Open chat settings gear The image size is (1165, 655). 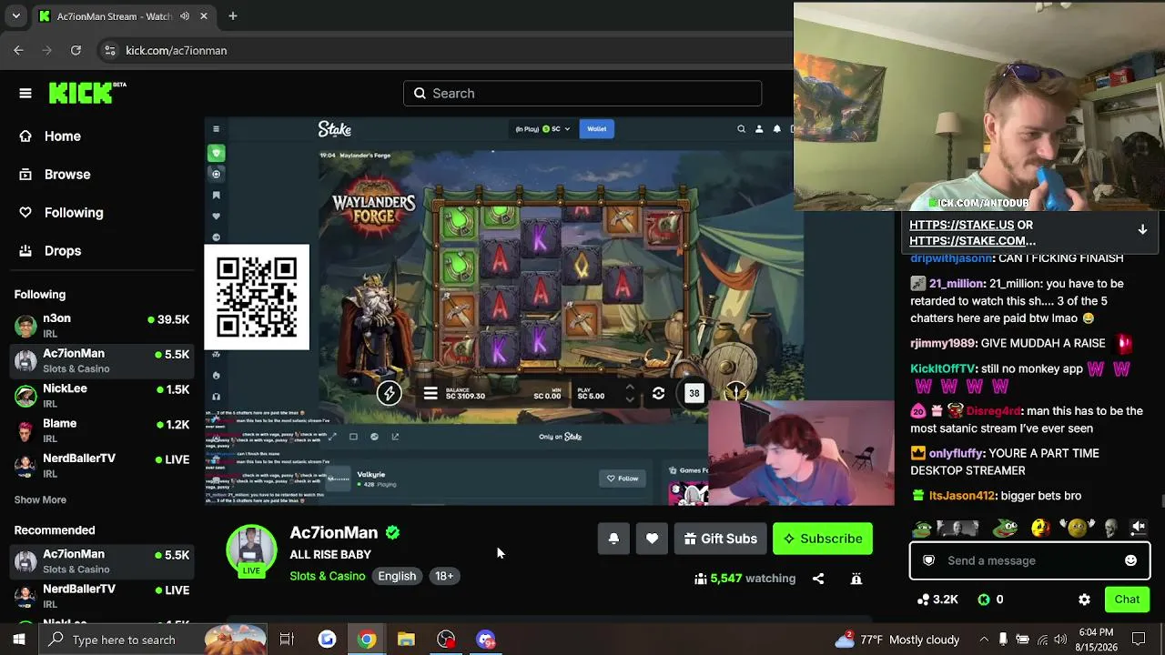tap(1084, 600)
